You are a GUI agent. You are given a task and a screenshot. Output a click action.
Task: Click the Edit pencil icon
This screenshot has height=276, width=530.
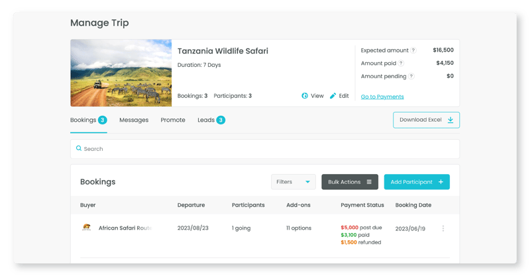coord(333,96)
